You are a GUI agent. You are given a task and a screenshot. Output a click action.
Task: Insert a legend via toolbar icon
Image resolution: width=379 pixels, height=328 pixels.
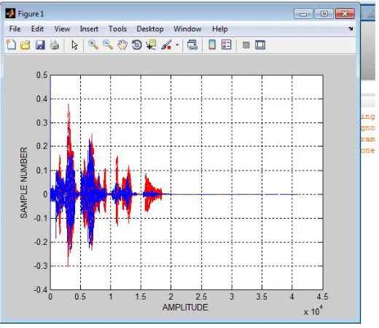coord(227,44)
